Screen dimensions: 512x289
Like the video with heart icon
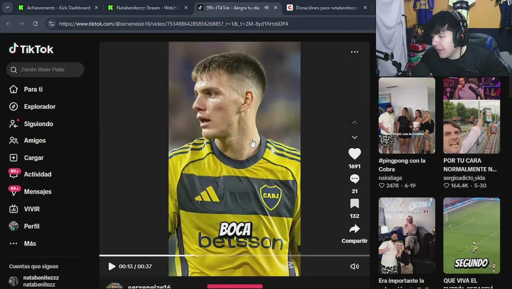(x=354, y=154)
